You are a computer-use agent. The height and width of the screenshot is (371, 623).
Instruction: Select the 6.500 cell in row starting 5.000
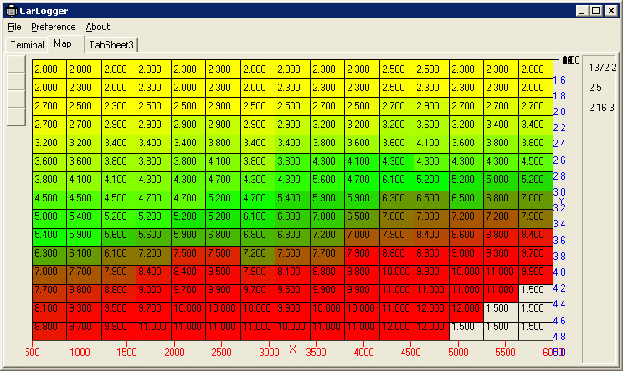362,219
